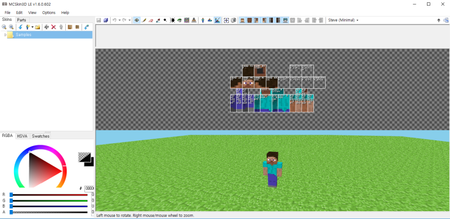Viewport: 450px width, 219px height.
Task: Select the Stamp tool icon
Action: click(193, 20)
